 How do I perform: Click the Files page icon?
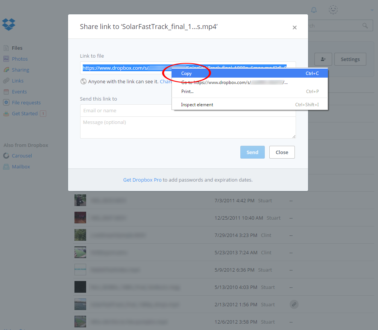pyautogui.click(x=6, y=48)
